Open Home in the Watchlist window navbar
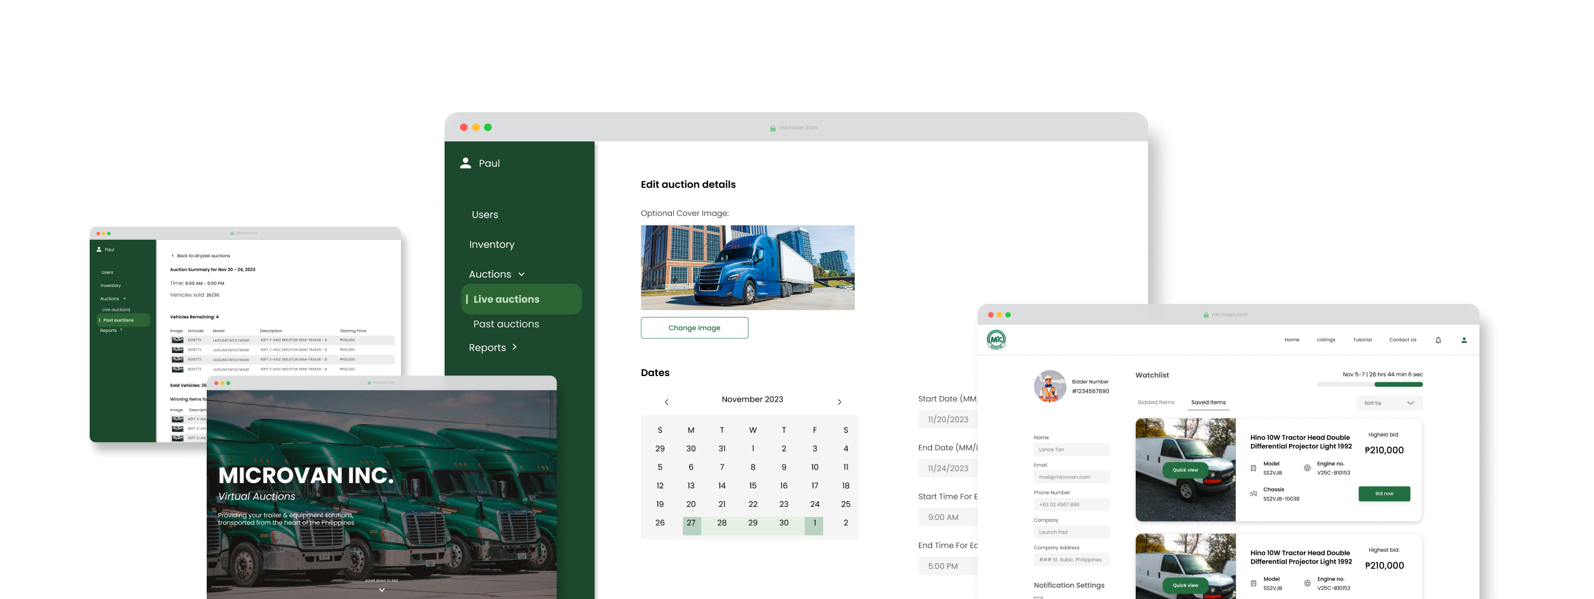Viewport: 1594px width, 599px height. (x=1292, y=340)
